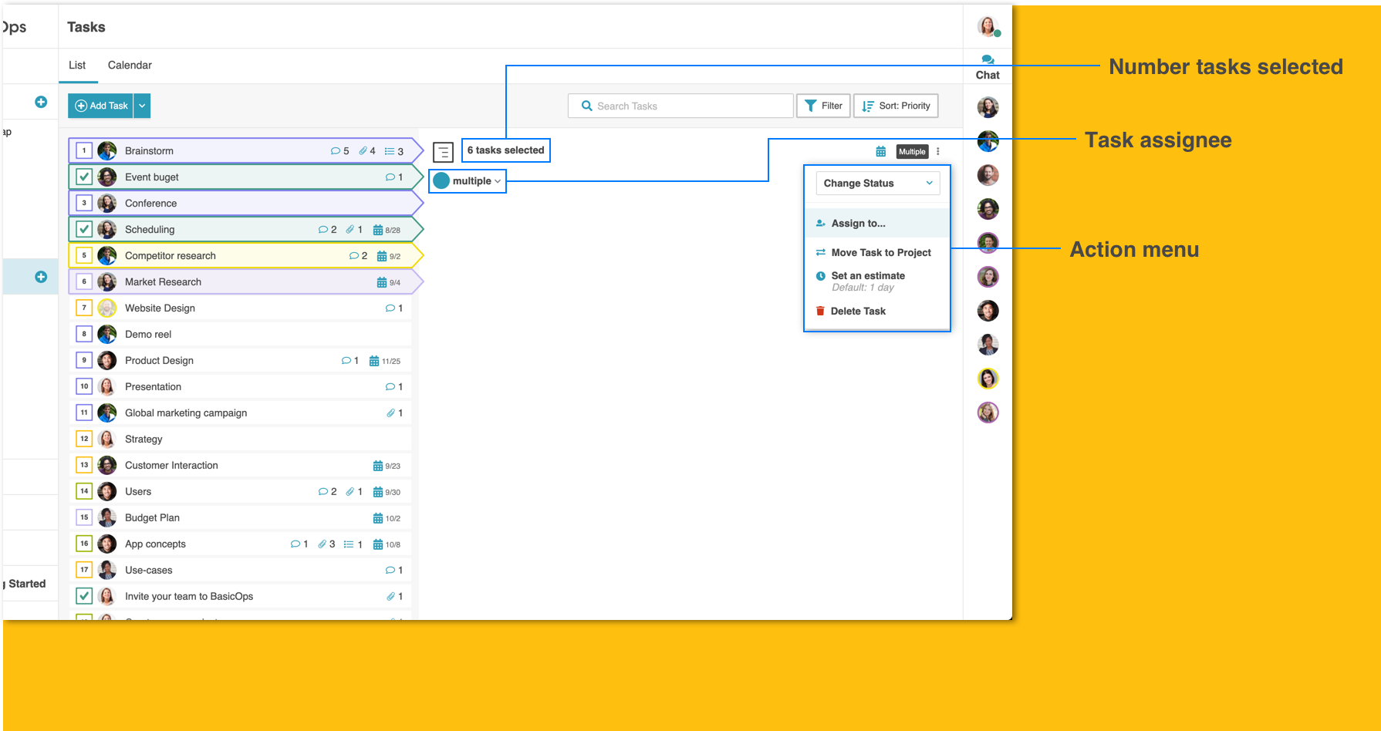Click the Filter button
The image size is (1381, 731).
pos(823,106)
